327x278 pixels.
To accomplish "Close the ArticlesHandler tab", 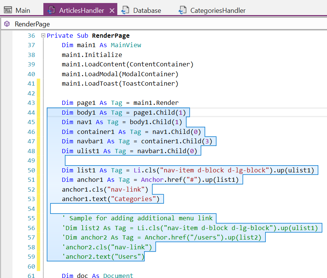I will pyautogui.click(x=112, y=11).
